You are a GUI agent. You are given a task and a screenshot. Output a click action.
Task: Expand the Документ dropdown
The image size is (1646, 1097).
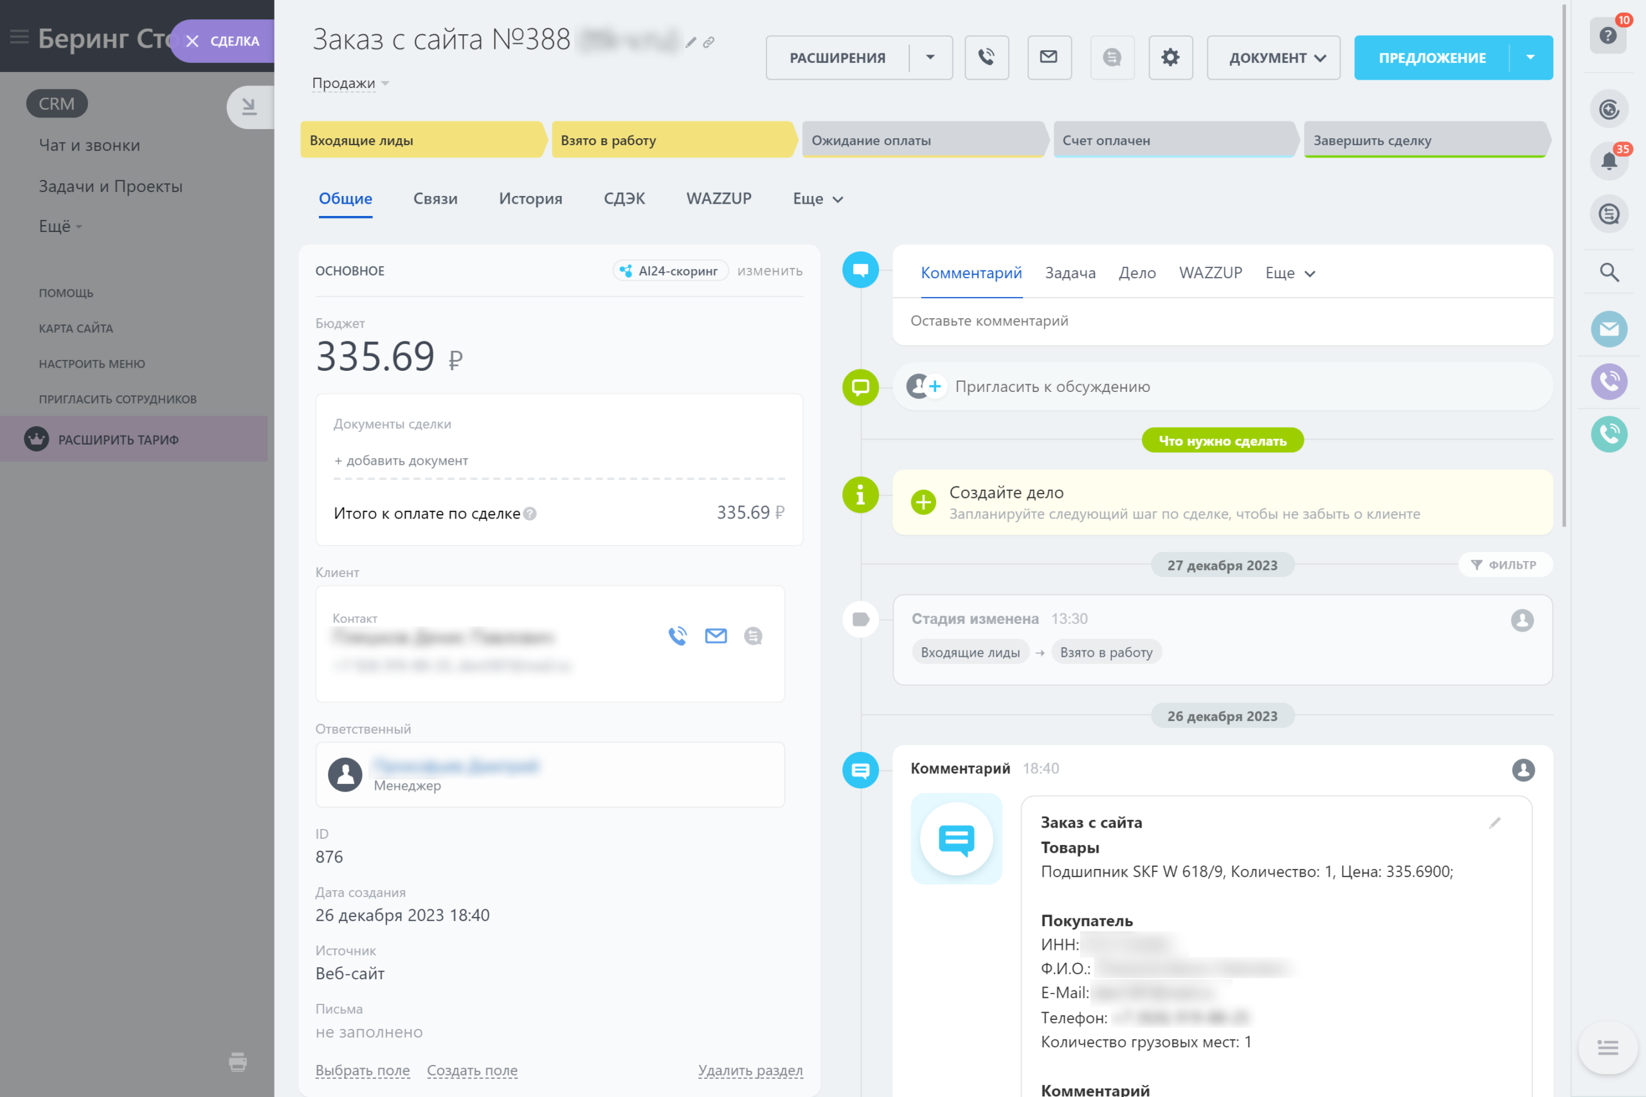pyautogui.click(x=1273, y=57)
